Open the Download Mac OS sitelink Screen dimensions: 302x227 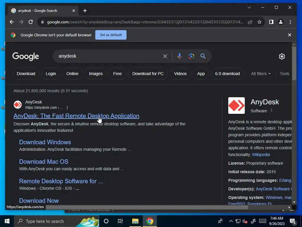tap(44, 162)
